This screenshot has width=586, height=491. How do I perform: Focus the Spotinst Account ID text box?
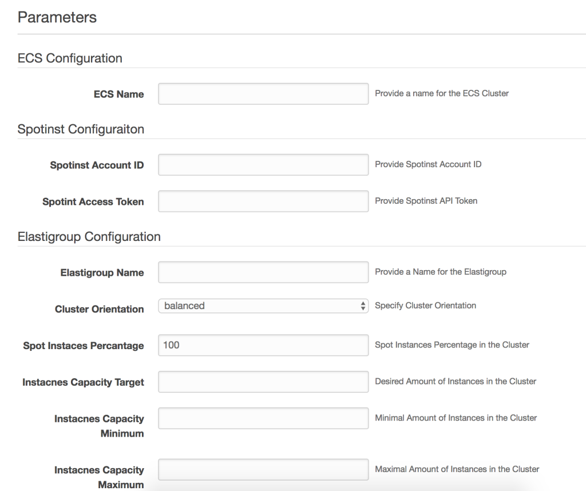[x=263, y=165]
